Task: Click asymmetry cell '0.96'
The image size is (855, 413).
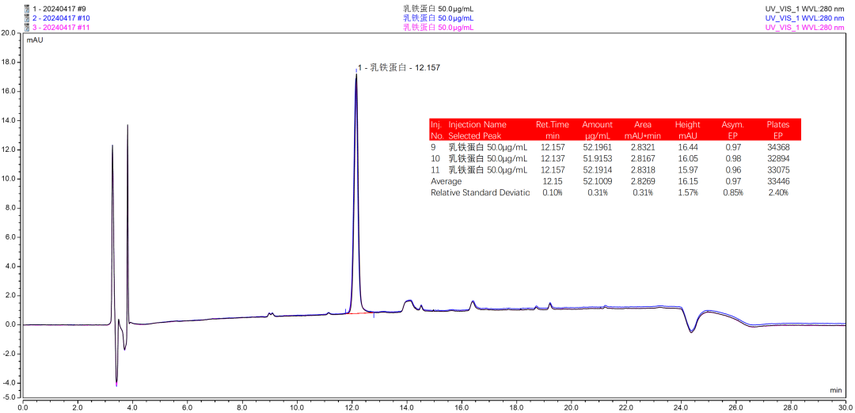Action: pyautogui.click(x=733, y=170)
